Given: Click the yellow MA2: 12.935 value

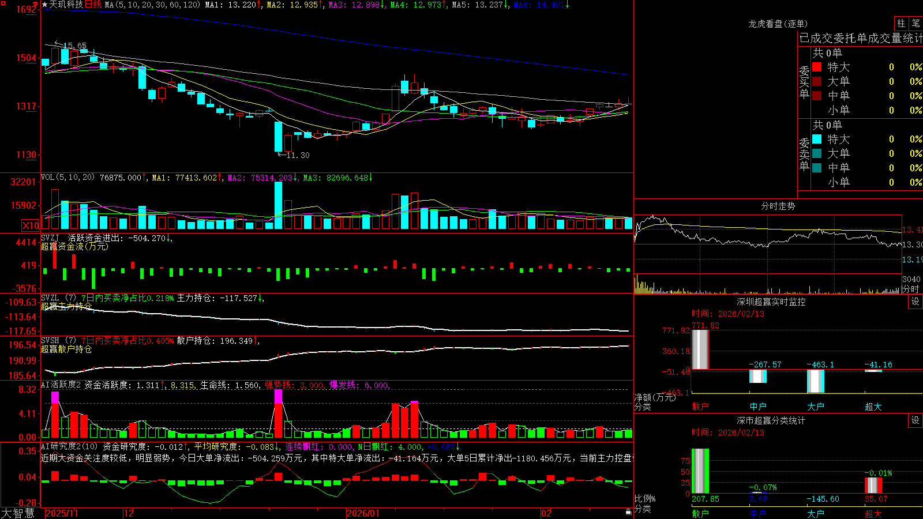Looking at the screenshot, I should [x=292, y=5].
